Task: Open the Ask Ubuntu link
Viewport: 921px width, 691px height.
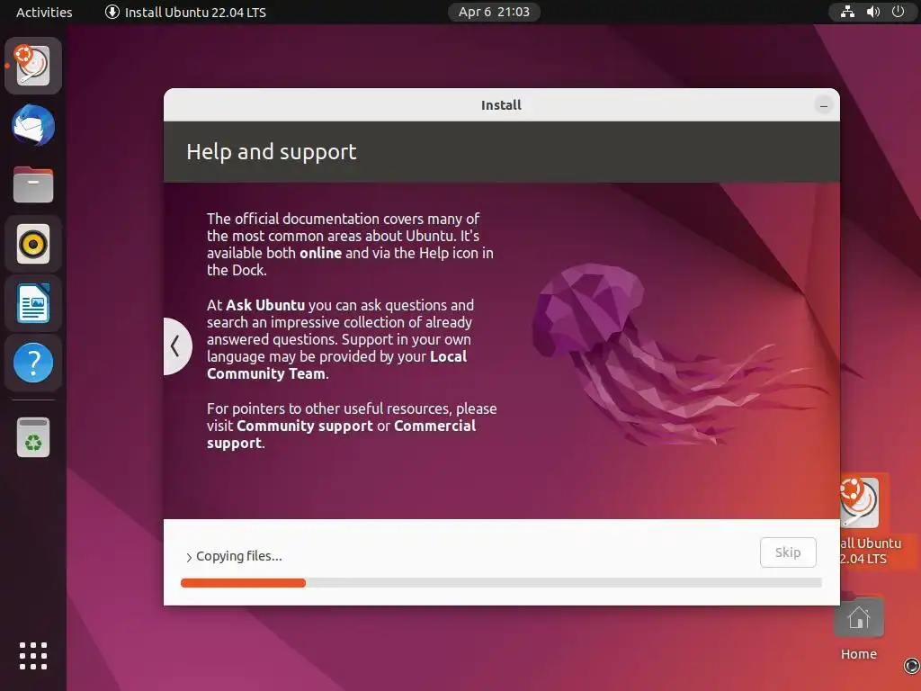Action: 265,306
